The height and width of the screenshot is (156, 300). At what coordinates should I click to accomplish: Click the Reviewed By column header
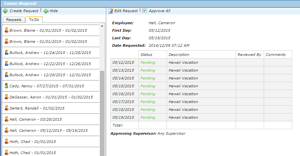(249, 55)
